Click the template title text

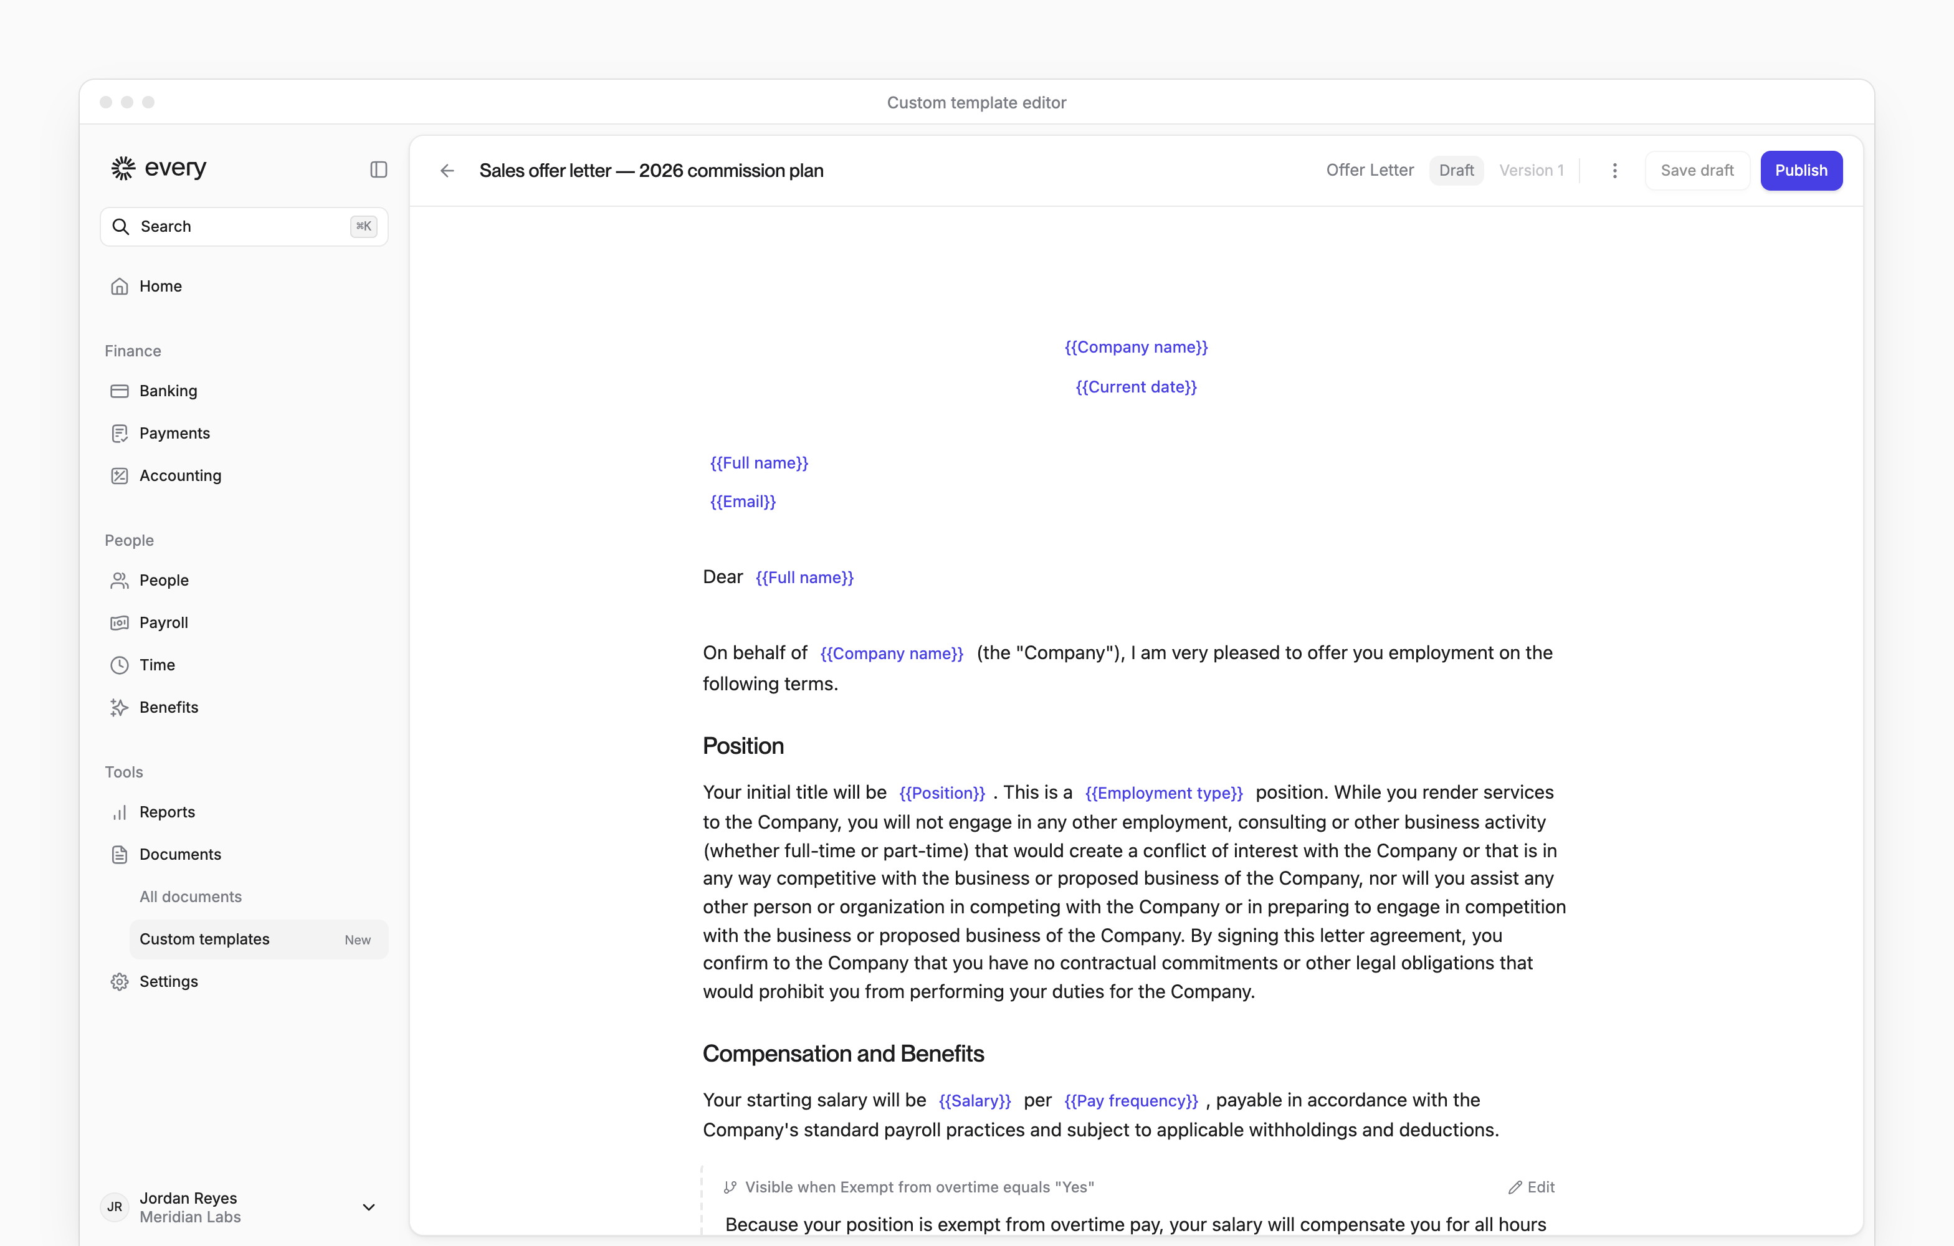coord(651,170)
